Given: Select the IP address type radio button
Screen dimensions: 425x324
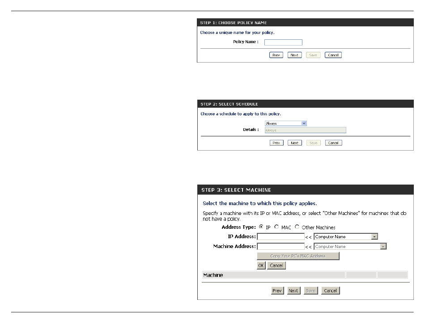Looking at the screenshot, I should (261, 227).
